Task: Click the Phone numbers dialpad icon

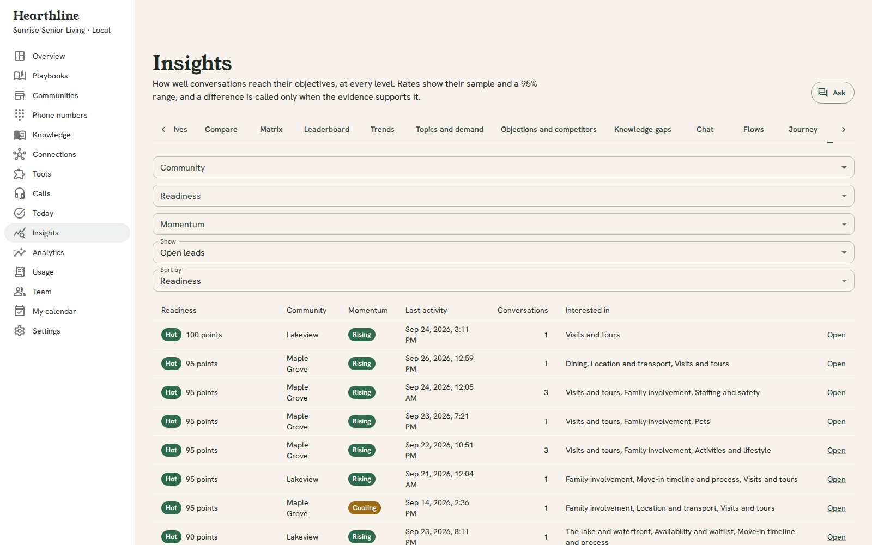Action: point(20,115)
